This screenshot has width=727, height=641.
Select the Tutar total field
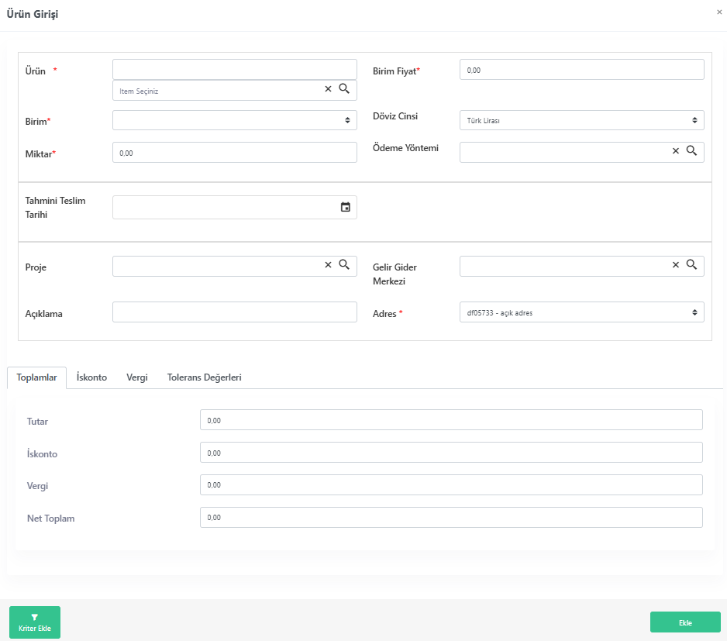pyautogui.click(x=451, y=420)
